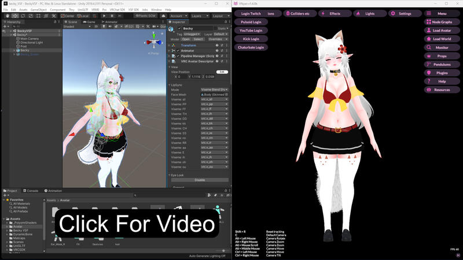Open VNyan Settings gear button
Screen dimensions: 463x260
click(x=405, y=13)
